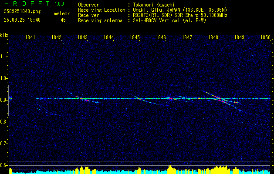
Task: Click the date 25.09.25 18:40
Action: pos(22,20)
